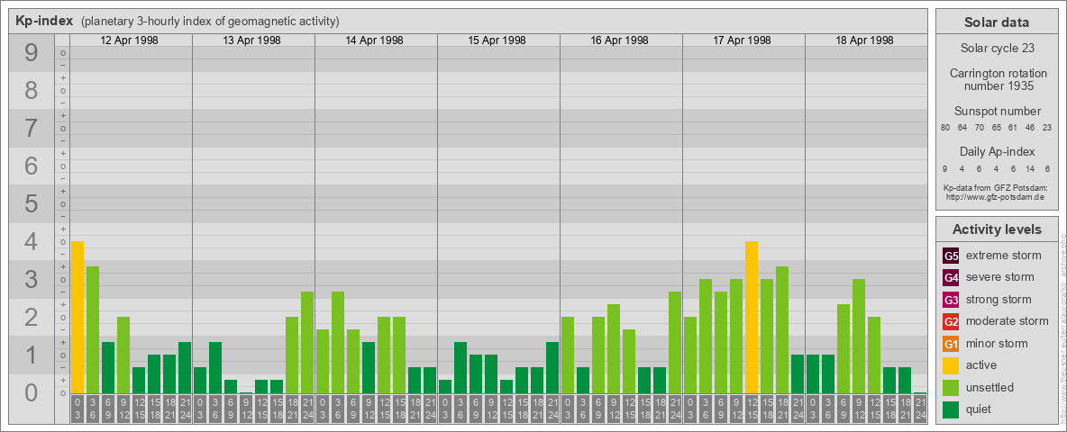This screenshot has width=1067, height=432.
Task: Click the 21-24 hour label under 18 Apr
Action: click(920, 409)
